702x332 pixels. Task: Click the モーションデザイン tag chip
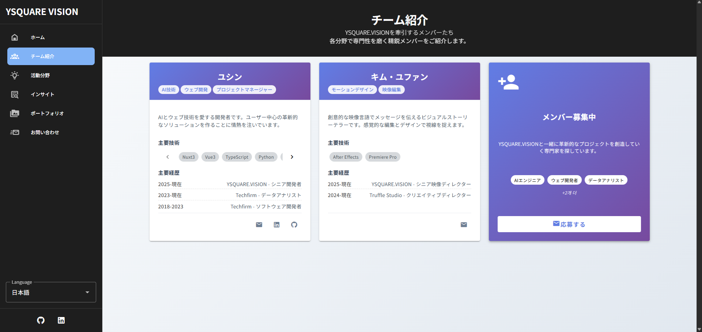pyautogui.click(x=352, y=90)
